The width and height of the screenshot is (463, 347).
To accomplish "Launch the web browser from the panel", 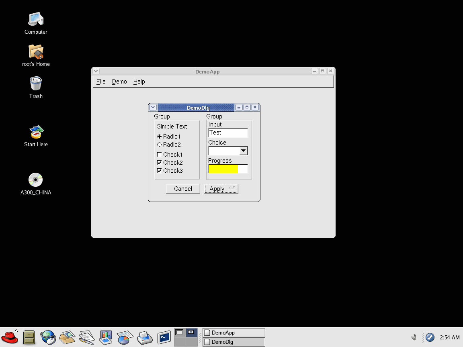I will tap(48, 337).
